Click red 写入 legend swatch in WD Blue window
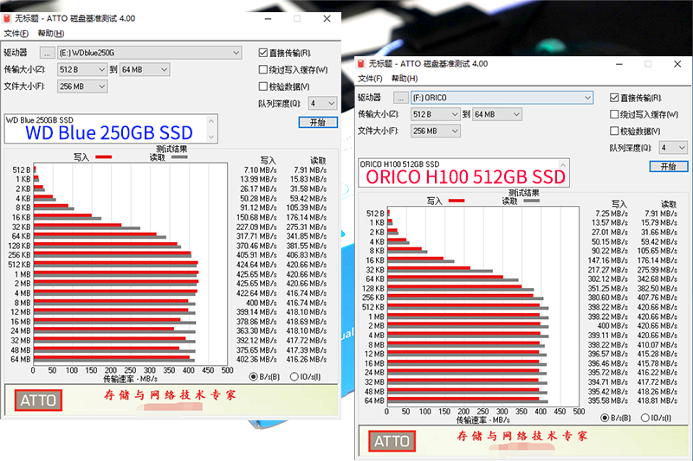 (104, 157)
